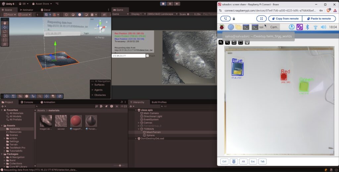Tick the Toggle checkbox in Game view
The image size is (339, 172).
coord(147,56)
